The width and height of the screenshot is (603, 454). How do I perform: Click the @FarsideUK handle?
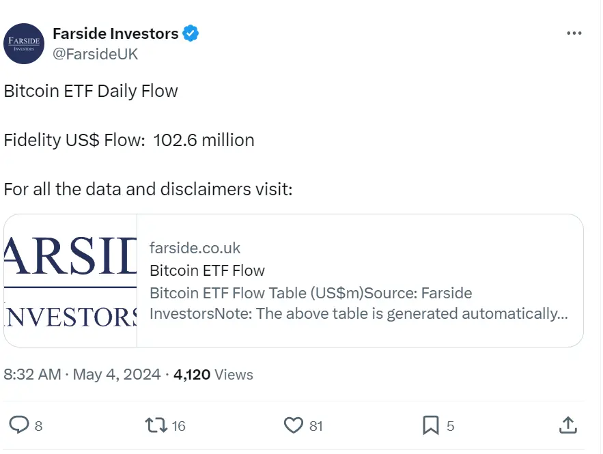pyautogui.click(x=97, y=54)
